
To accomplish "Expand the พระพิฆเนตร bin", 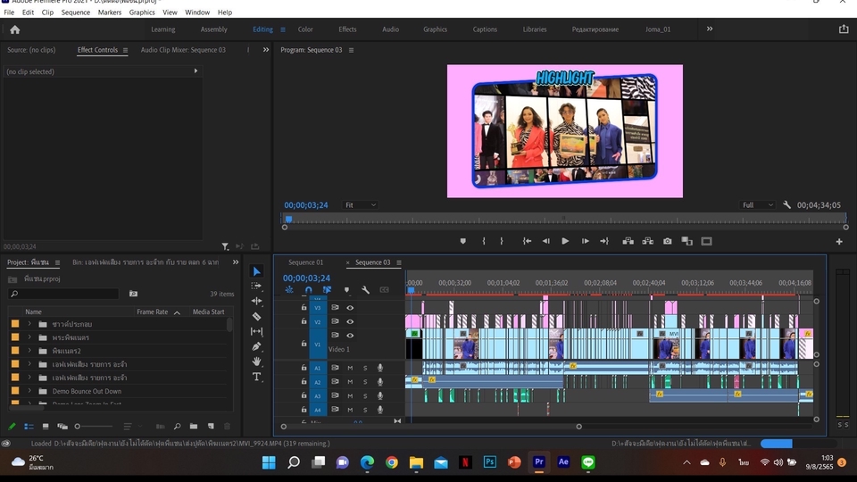I will [29, 337].
